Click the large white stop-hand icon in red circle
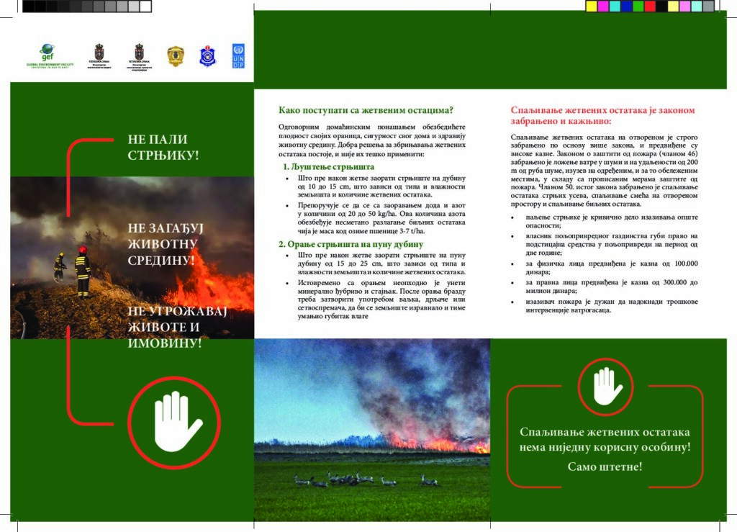The height and width of the screenshot is (532, 737). 174,422
